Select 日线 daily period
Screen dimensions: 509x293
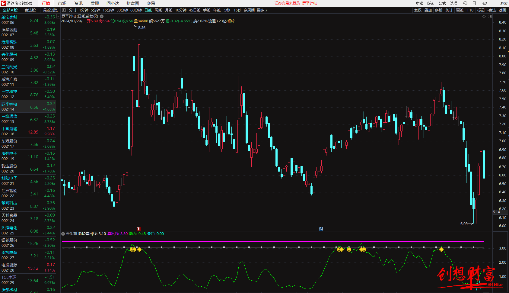(148, 10)
